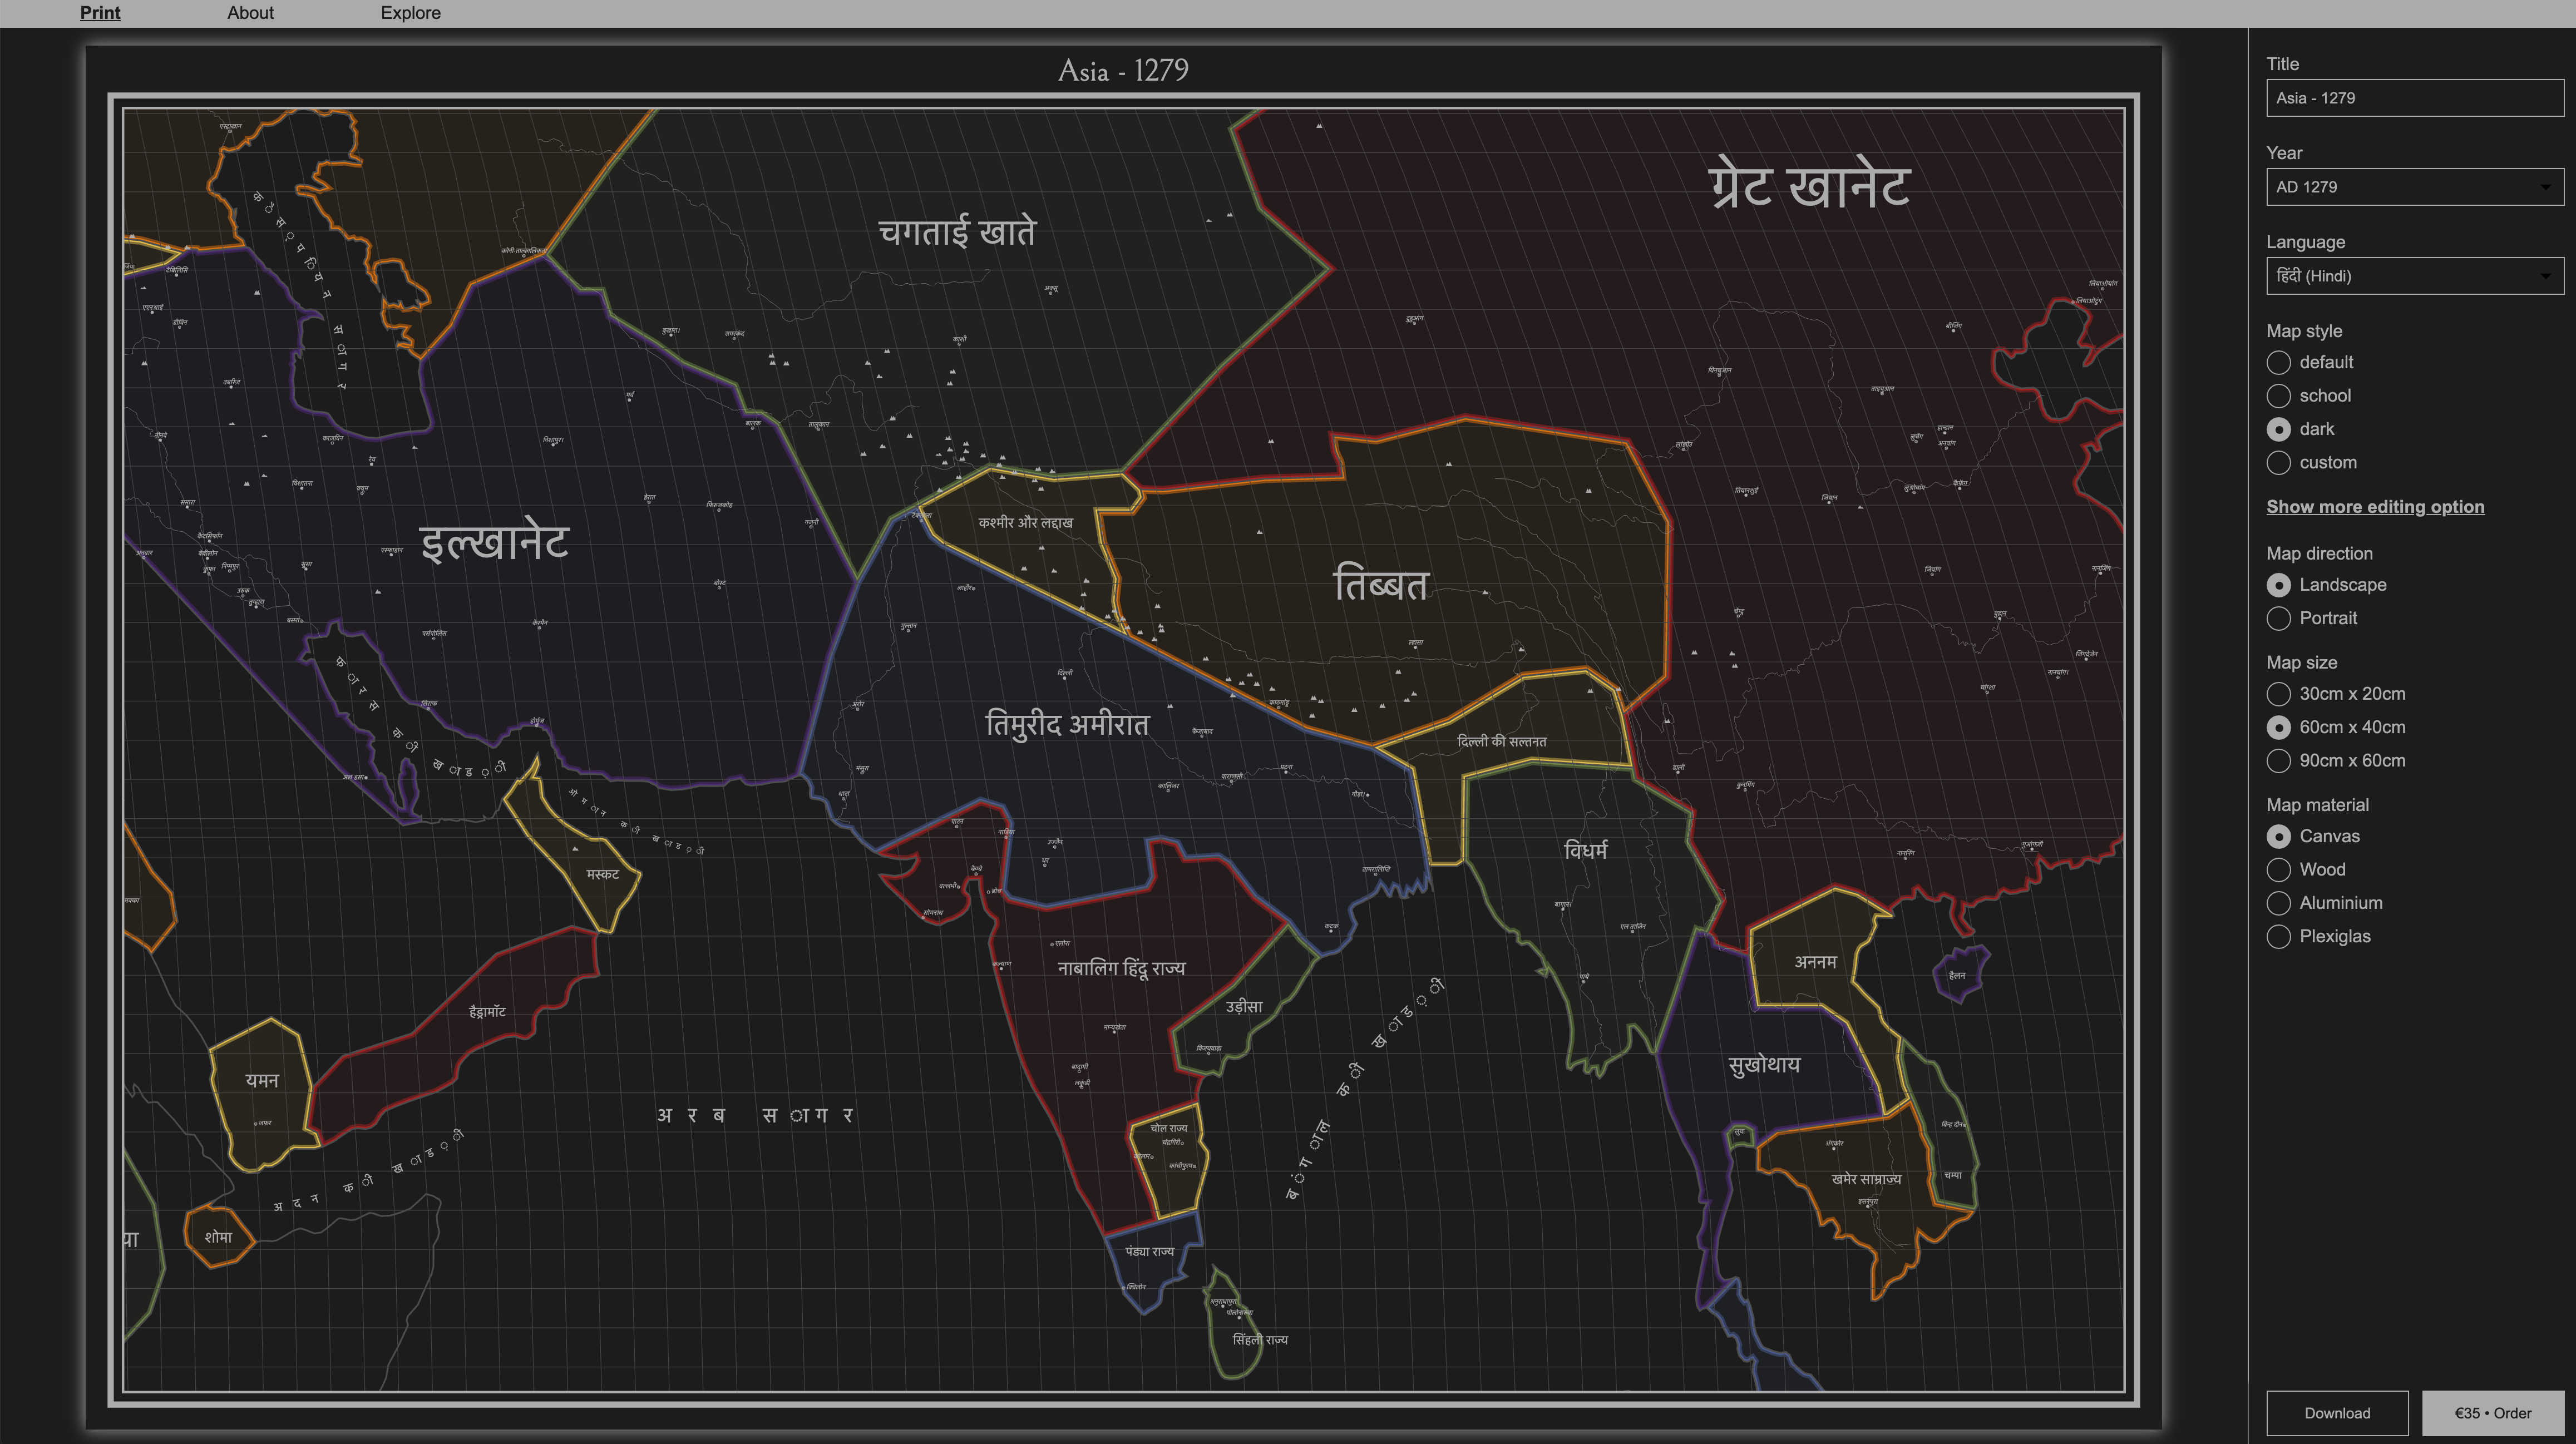Select the school map style

[x=2280, y=396]
